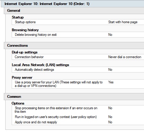
Task: Select the Connection behavior row
Action: (78, 57)
